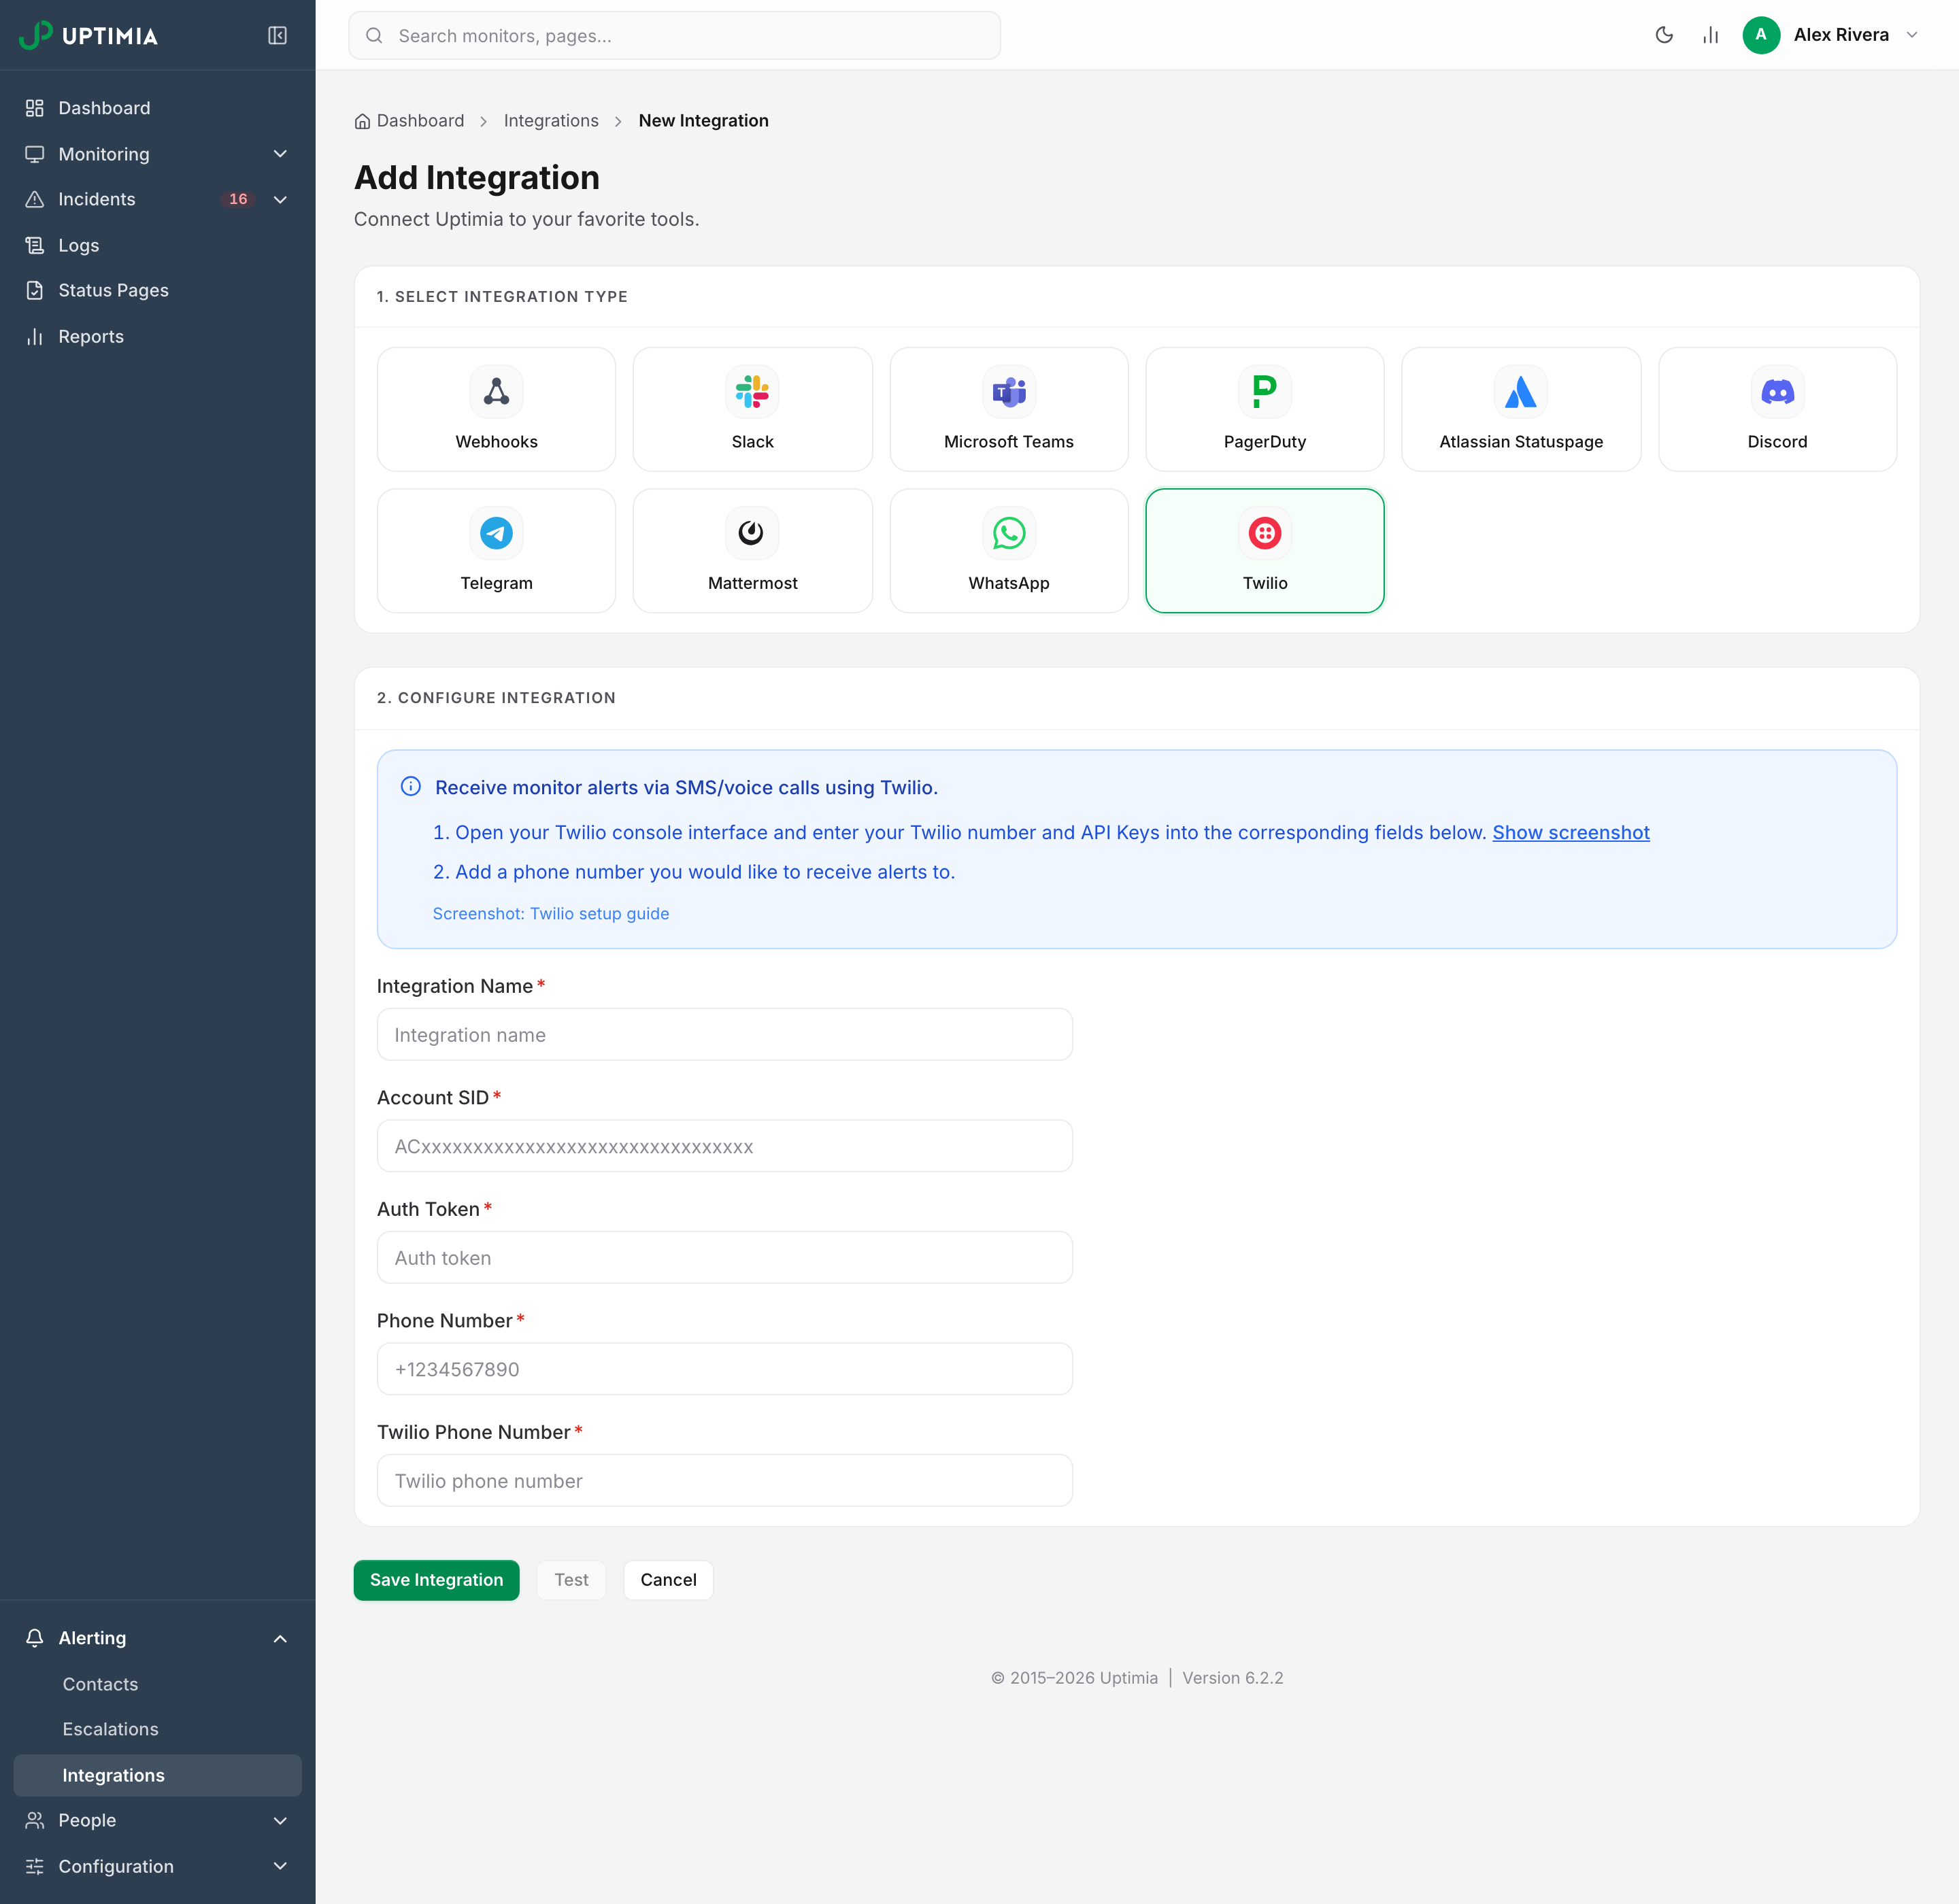
Task: Select the WhatsApp integration
Action: click(1009, 550)
